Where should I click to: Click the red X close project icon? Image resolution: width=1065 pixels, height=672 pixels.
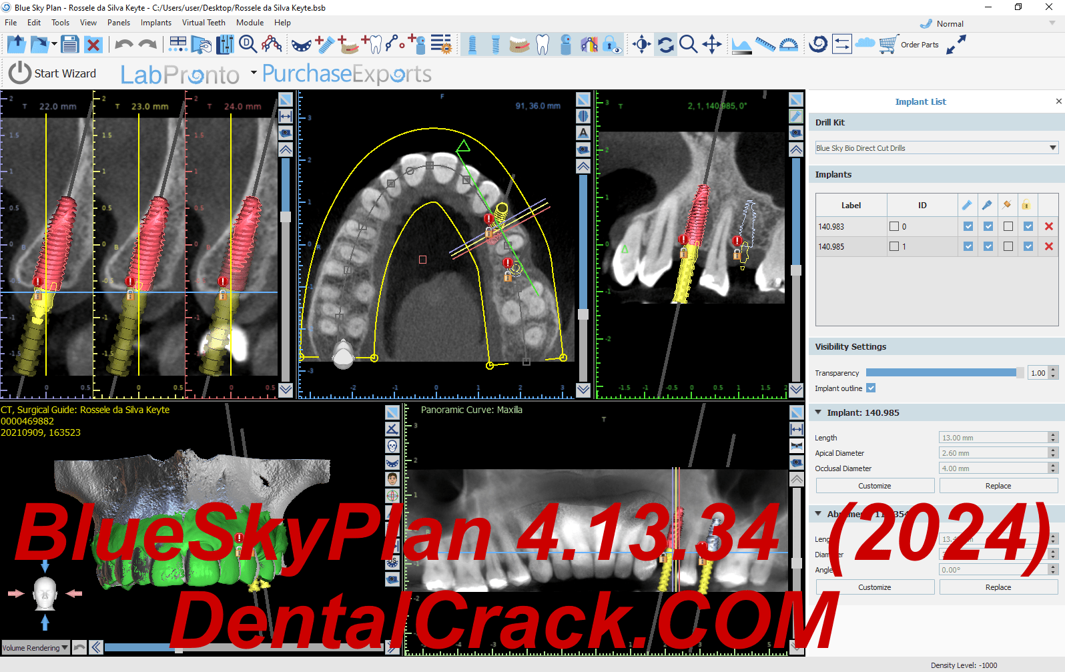(93, 45)
